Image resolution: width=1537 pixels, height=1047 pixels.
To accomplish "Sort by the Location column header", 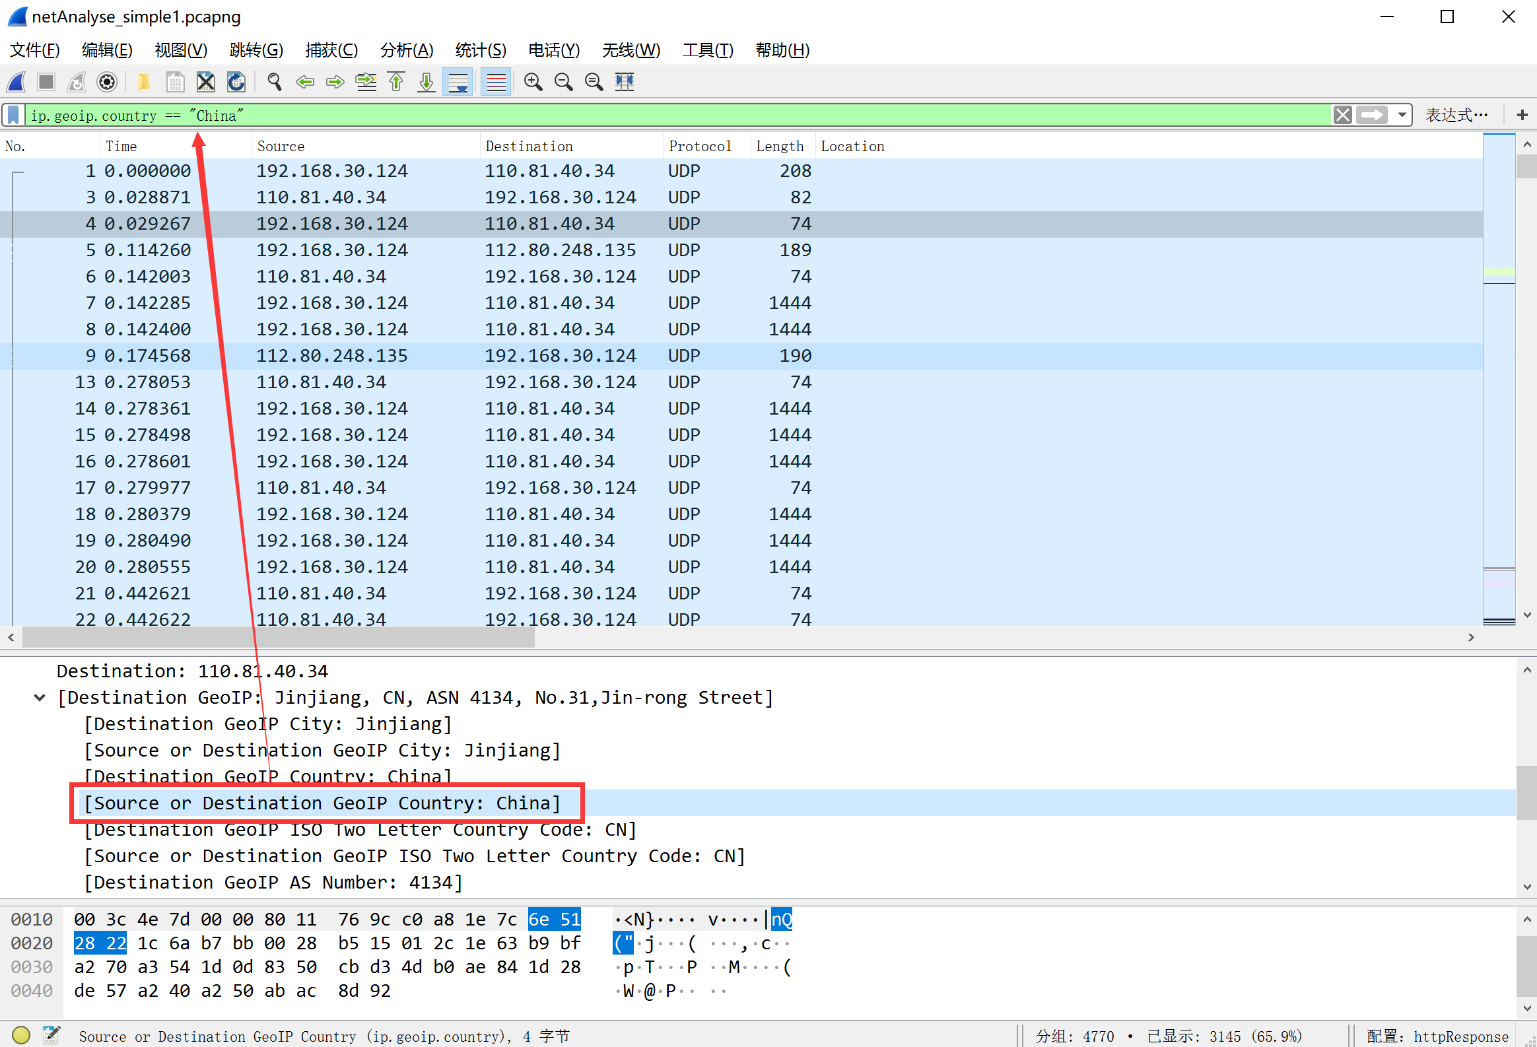I will 1148,146.
